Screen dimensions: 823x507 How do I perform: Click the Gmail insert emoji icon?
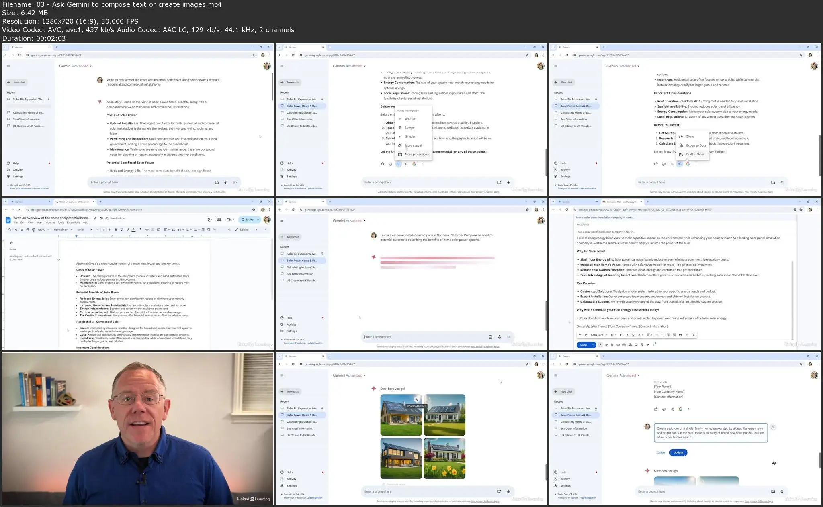tap(624, 345)
